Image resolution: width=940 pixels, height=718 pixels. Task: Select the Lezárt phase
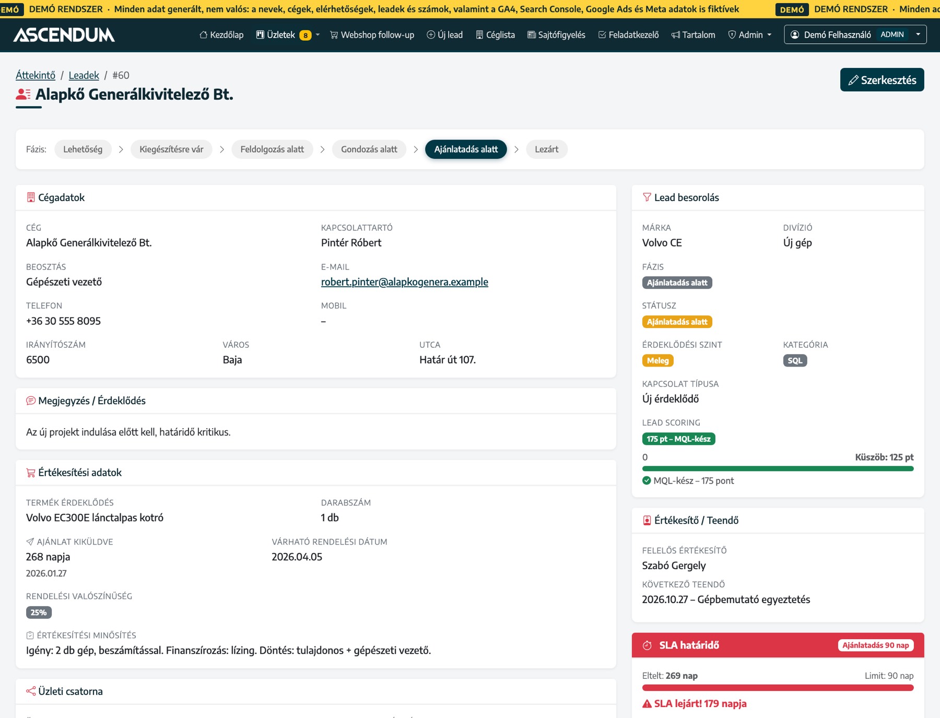click(x=547, y=149)
